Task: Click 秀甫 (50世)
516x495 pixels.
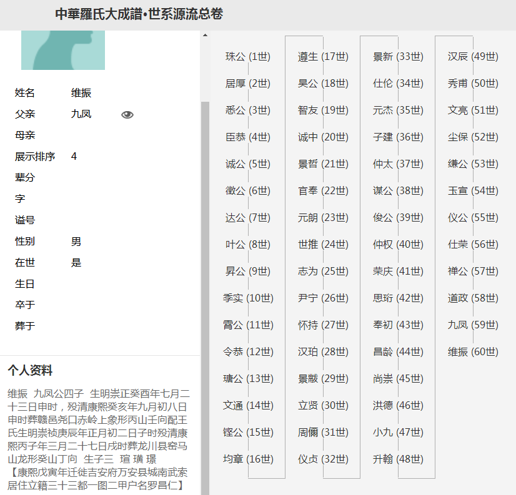Action: (474, 84)
